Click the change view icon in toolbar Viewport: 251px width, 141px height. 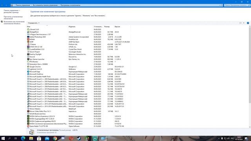point(240,23)
